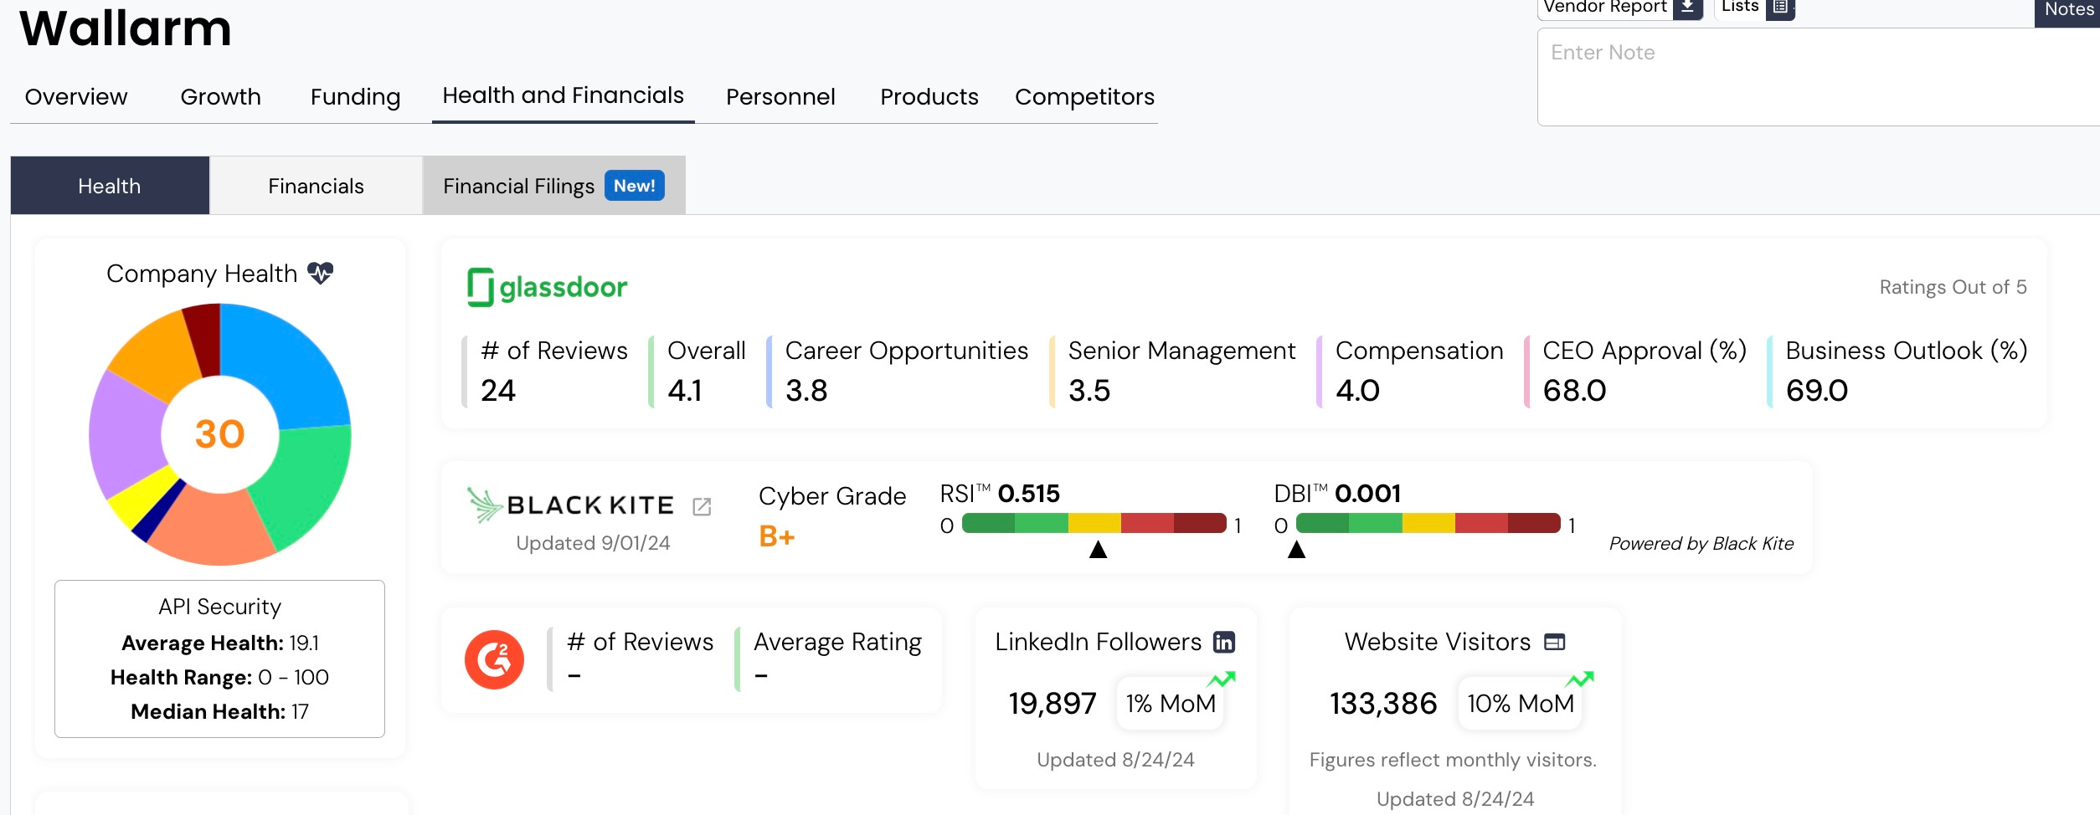
Task: Click Career Opportunities value 3.8
Action: (806, 391)
